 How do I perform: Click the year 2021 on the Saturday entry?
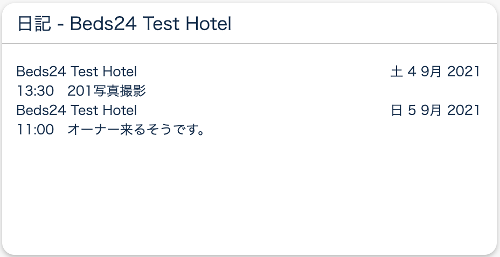click(463, 72)
